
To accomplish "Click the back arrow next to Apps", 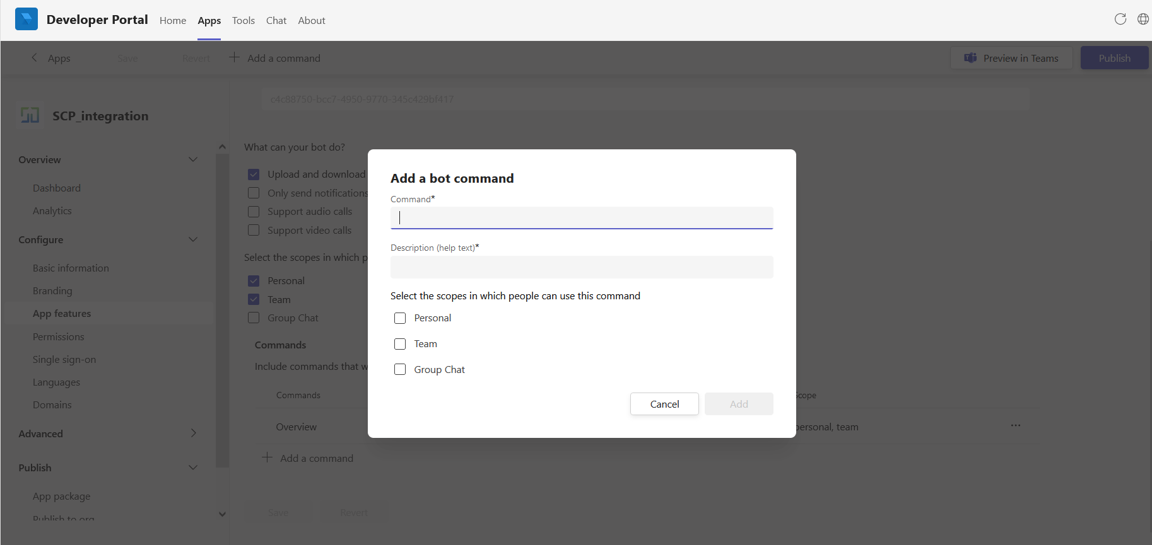I will [35, 57].
